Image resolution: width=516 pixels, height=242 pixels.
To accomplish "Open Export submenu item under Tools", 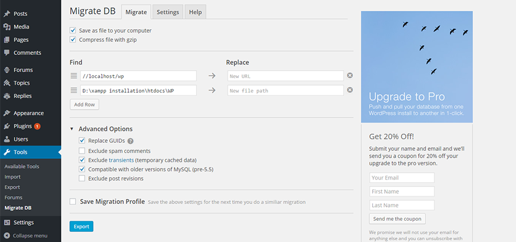I will [12, 187].
